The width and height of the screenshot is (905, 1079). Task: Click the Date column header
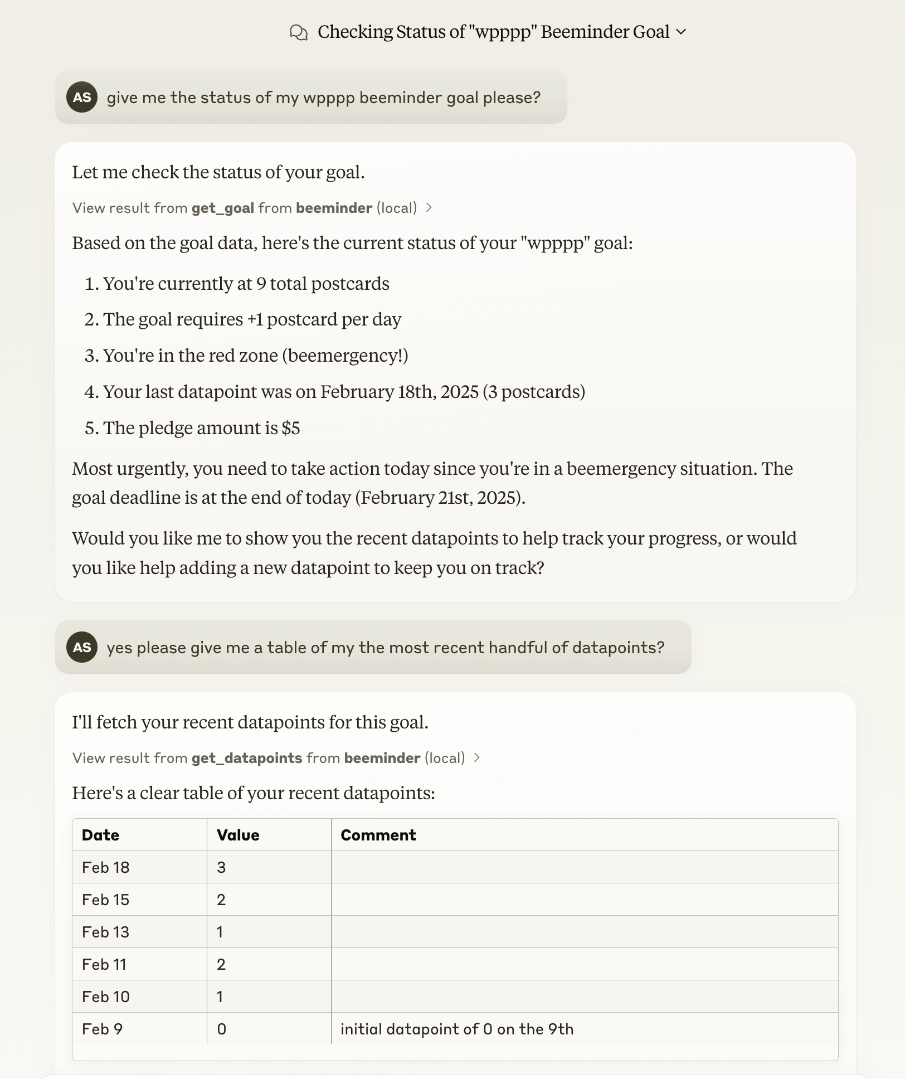(x=100, y=835)
